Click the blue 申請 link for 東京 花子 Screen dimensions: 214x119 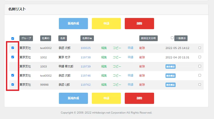130,57
